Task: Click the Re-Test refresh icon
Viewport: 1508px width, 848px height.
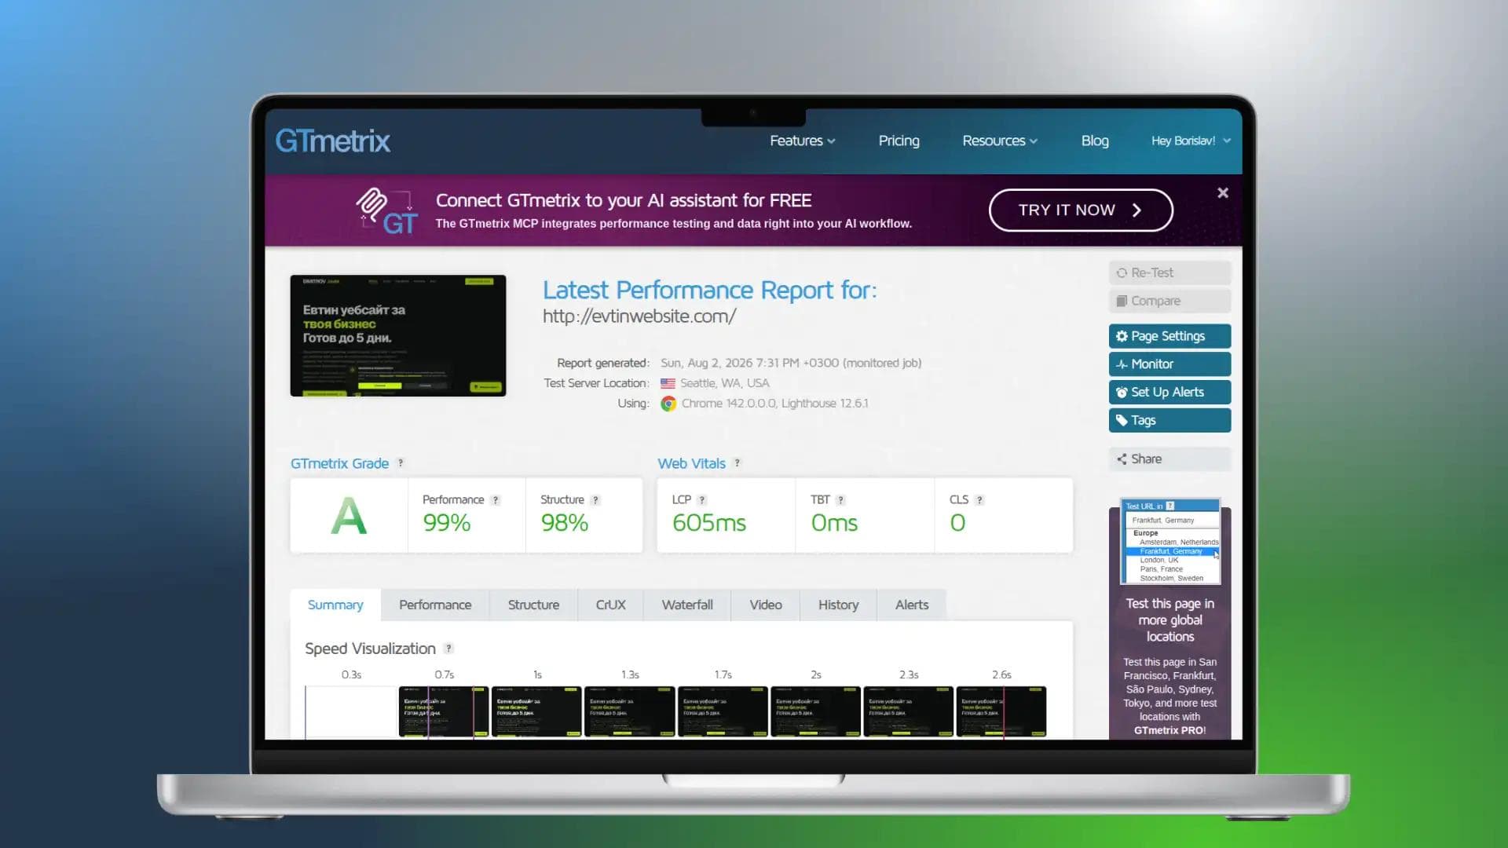Action: [1122, 273]
